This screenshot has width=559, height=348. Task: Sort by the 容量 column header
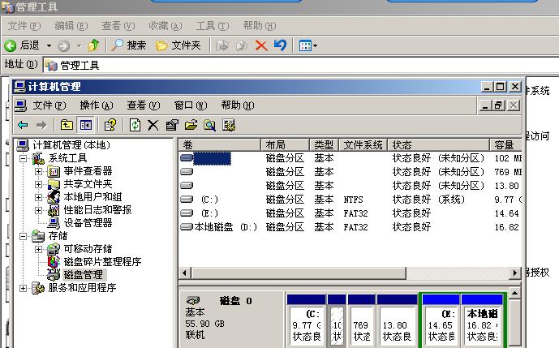coord(505,144)
